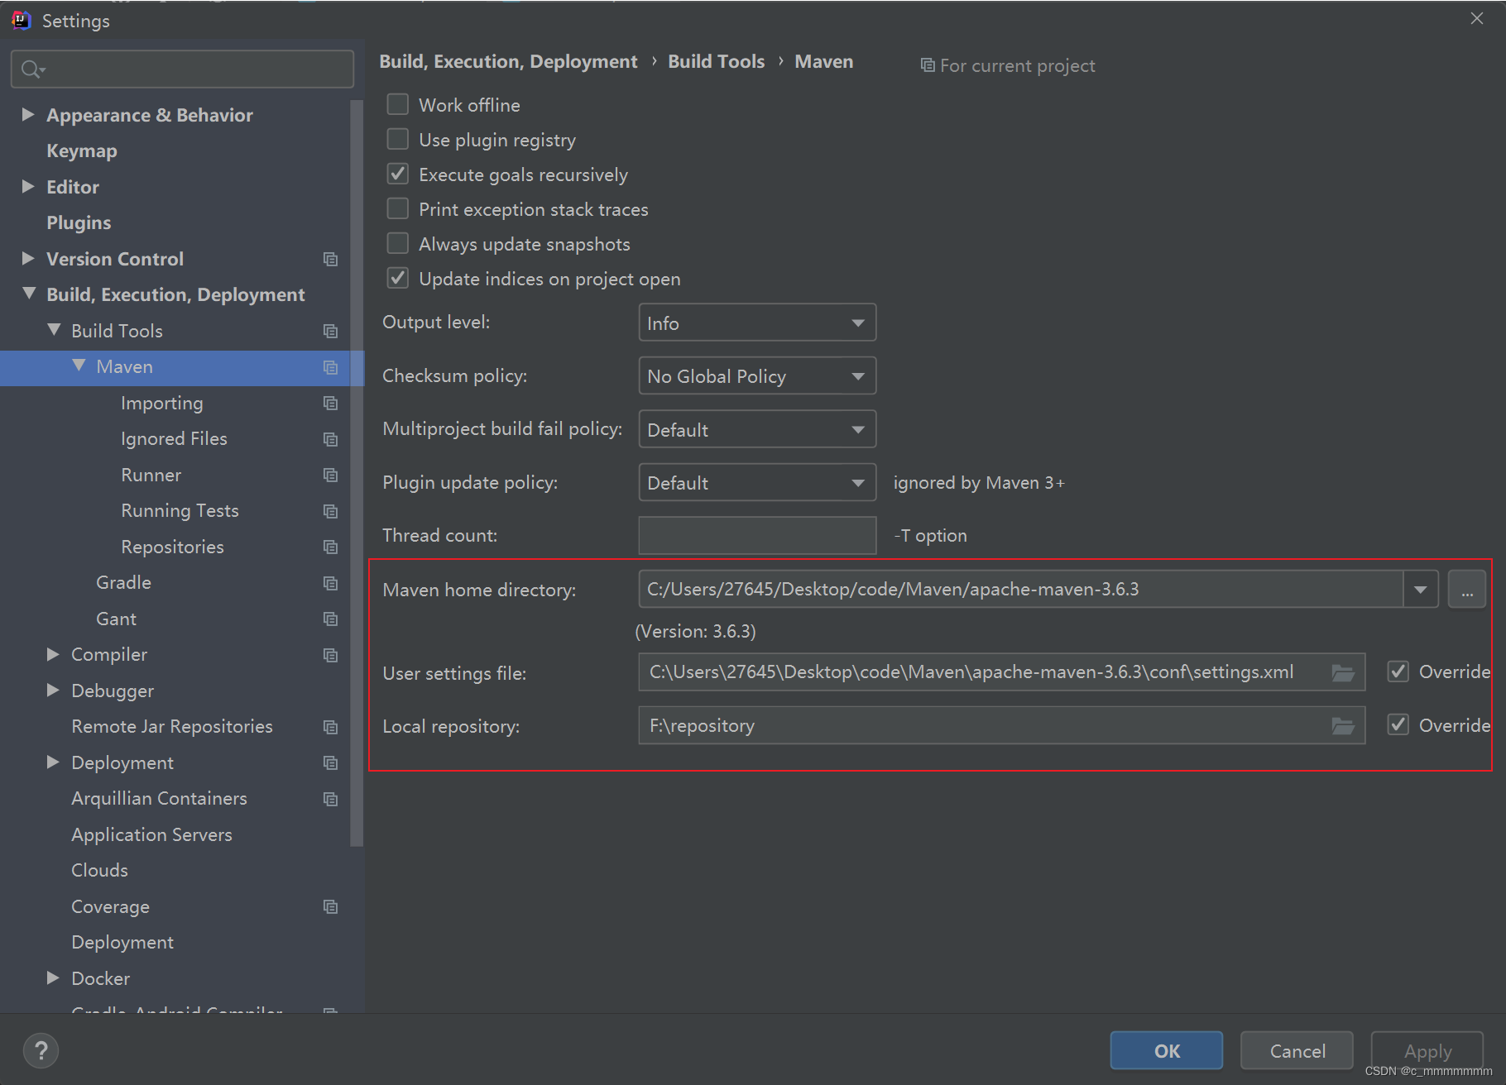
Task: Expand the Debugger tree node
Action: click(53, 691)
